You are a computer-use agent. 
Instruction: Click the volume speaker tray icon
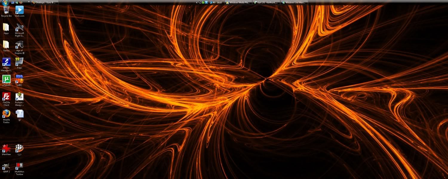214,2
